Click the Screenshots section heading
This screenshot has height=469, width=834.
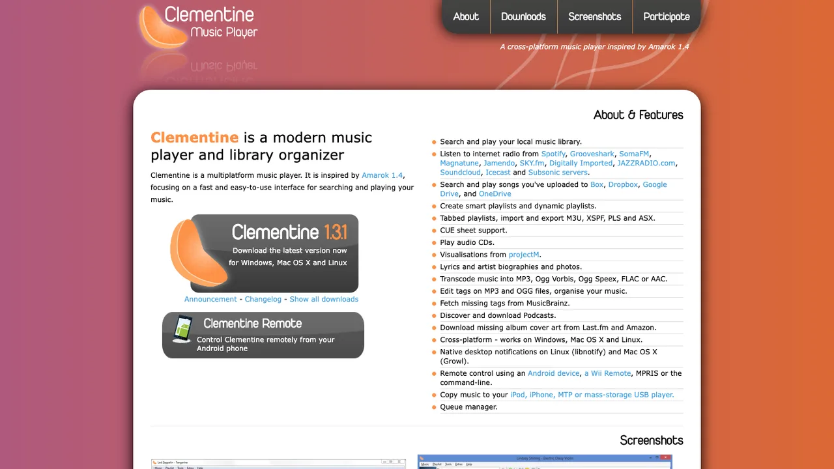[652, 441]
